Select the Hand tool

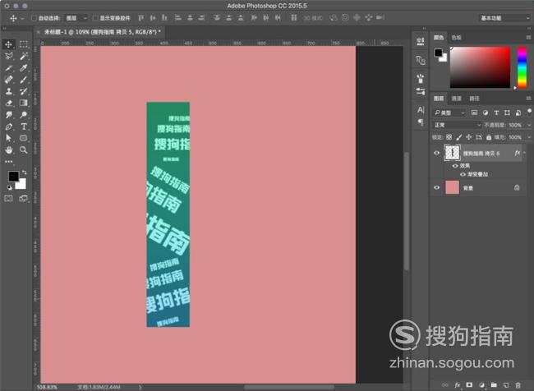pos(8,149)
